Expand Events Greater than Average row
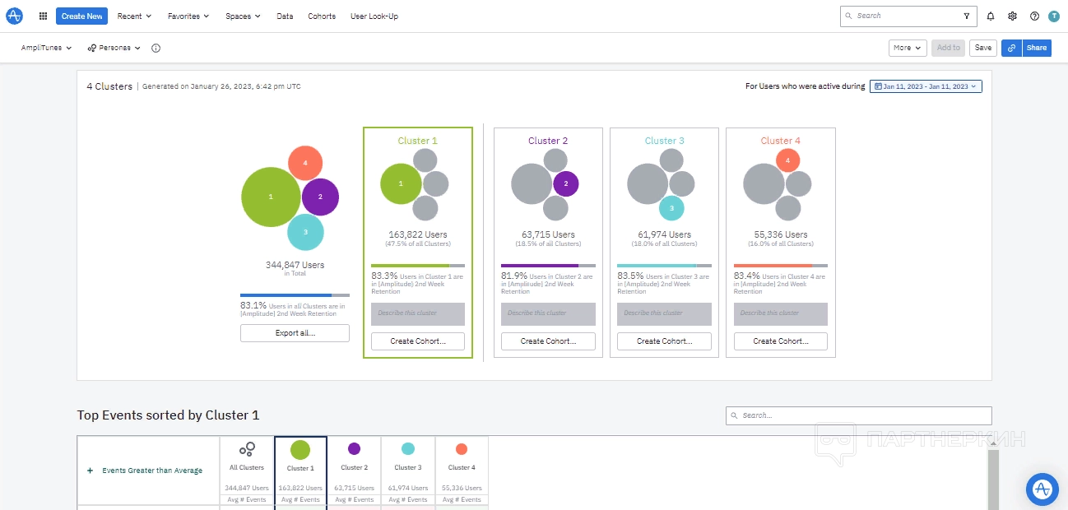1068x510 pixels. (x=90, y=471)
